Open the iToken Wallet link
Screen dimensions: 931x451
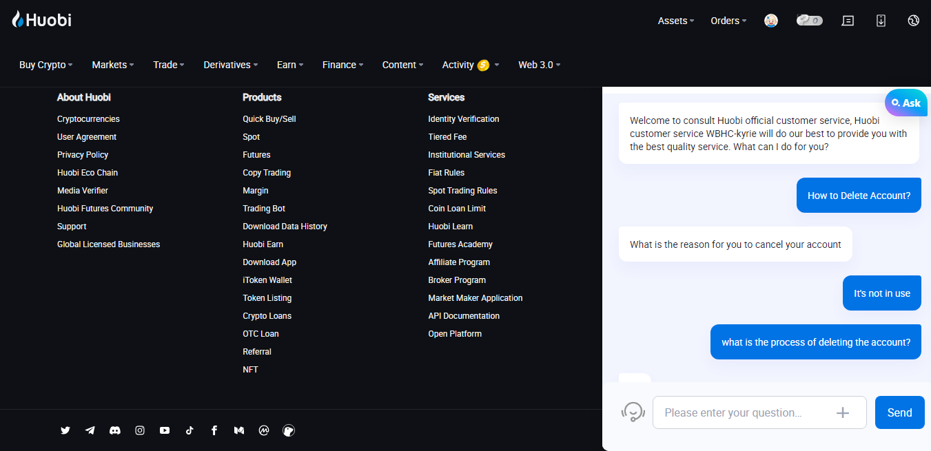point(267,280)
